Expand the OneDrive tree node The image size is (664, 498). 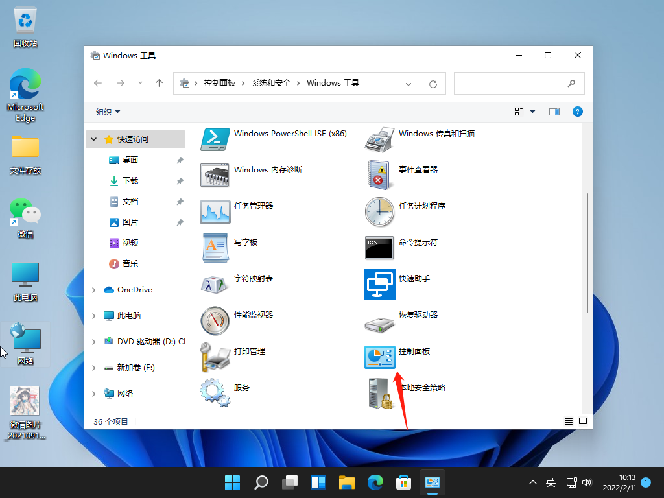click(94, 290)
